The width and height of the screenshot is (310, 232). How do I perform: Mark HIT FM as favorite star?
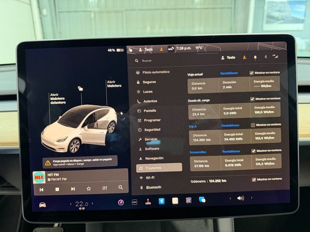pos(89,188)
